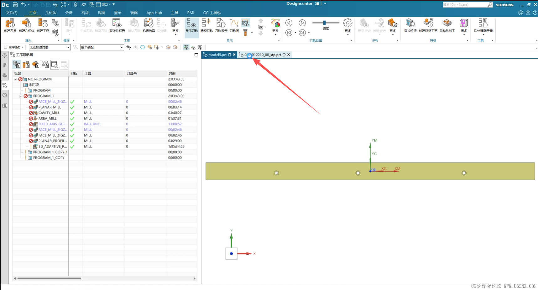The width and height of the screenshot is (538, 290).
Task: Play the toolpath animation forward
Action: (302, 23)
